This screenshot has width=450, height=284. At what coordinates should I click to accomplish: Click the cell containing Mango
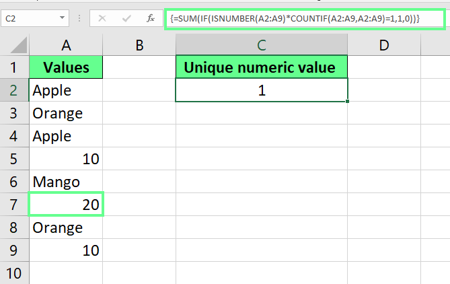click(66, 182)
